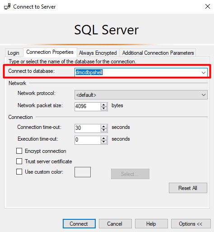Decrease the execution time-out with down arrow
The width and height of the screenshot is (214, 232).
pos(104,142)
